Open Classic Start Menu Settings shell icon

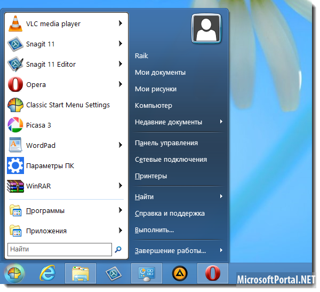pos(15,105)
